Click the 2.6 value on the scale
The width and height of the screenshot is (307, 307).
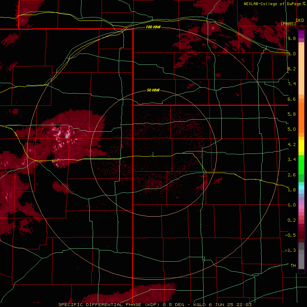[292, 175]
